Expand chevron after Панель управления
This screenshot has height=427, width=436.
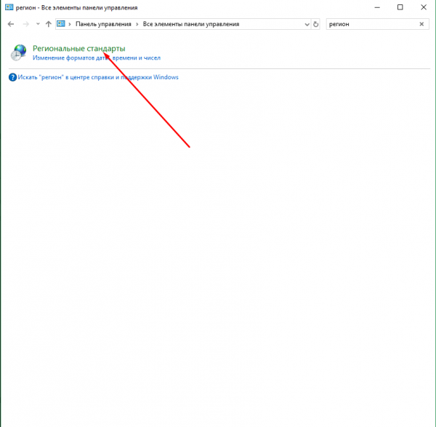pos(137,24)
